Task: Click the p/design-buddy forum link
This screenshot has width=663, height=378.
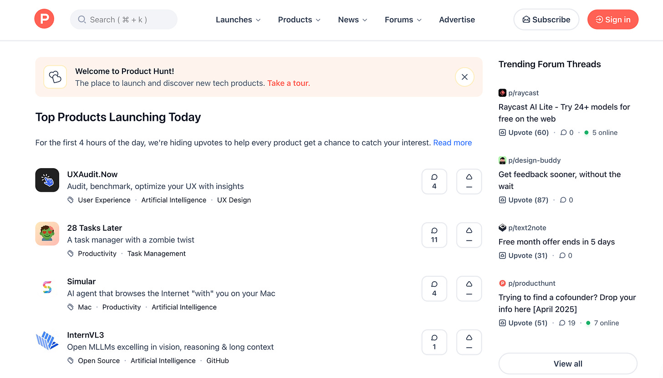Action: pyautogui.click(x=534, y=160)
